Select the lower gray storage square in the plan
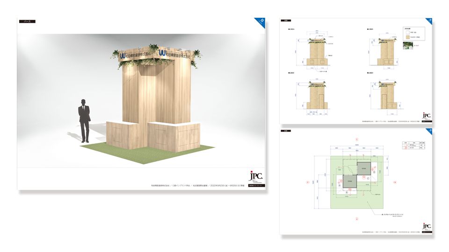Viewport: 449px width, 252px height. (x=350, y=182)
